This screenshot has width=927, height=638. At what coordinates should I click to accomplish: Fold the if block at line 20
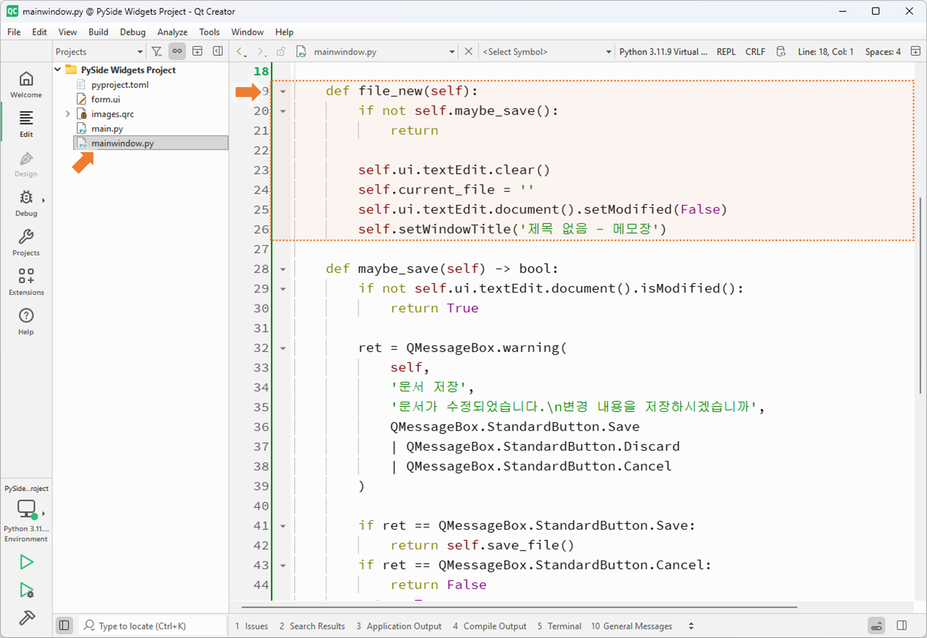283,111
